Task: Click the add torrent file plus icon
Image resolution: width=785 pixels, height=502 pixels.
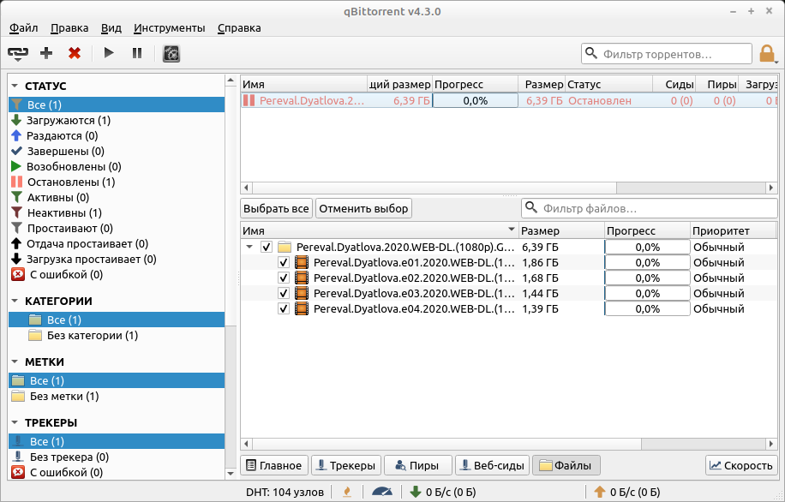Action: pos(46,52)
